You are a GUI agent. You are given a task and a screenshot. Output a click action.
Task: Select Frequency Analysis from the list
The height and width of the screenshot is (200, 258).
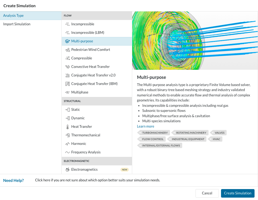[x=86, y=152]
